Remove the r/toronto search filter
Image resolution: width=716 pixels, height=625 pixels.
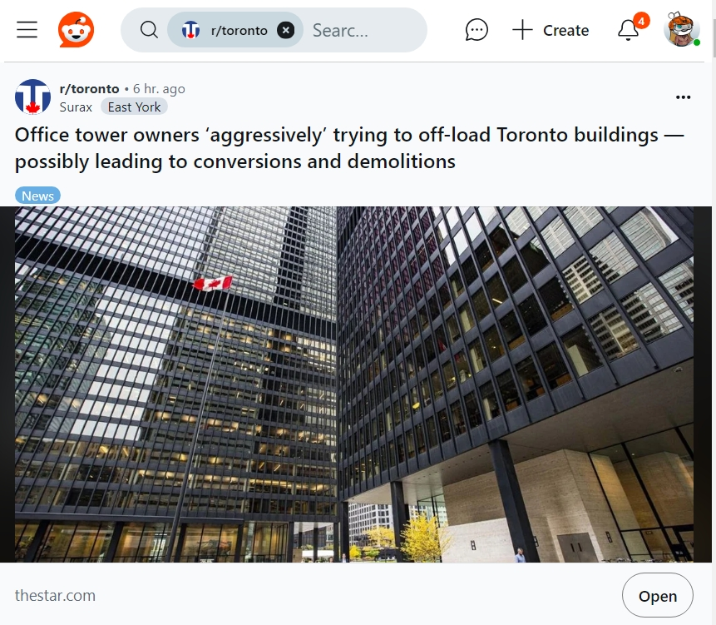click(285, 30)
